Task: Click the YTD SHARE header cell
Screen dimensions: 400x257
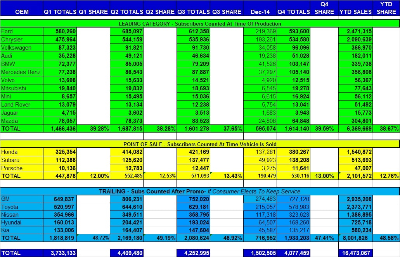Action: click(386, 8)
